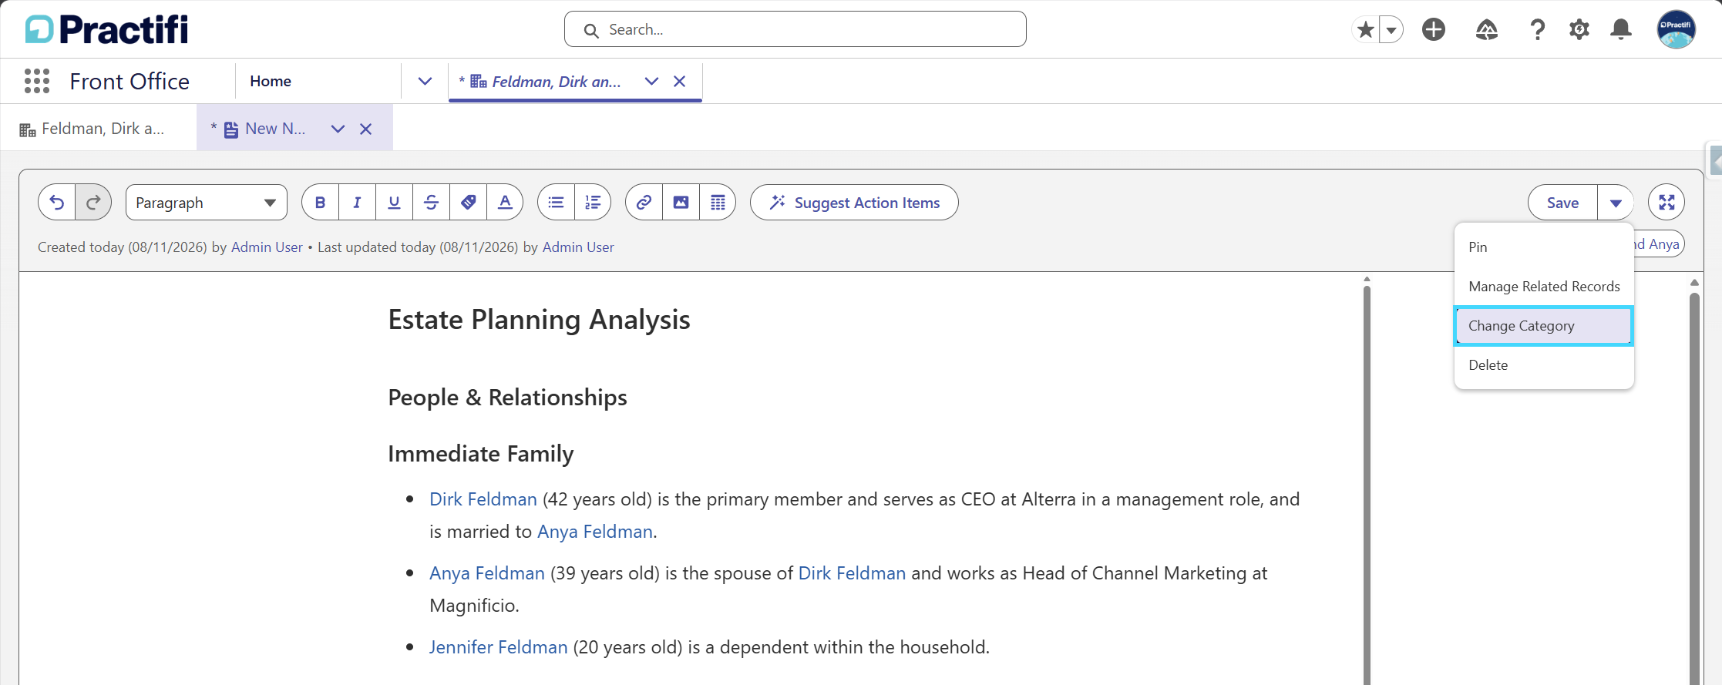Open the text color tool
The height and width of the screenshot is (685, 1722).
[505, 203]
